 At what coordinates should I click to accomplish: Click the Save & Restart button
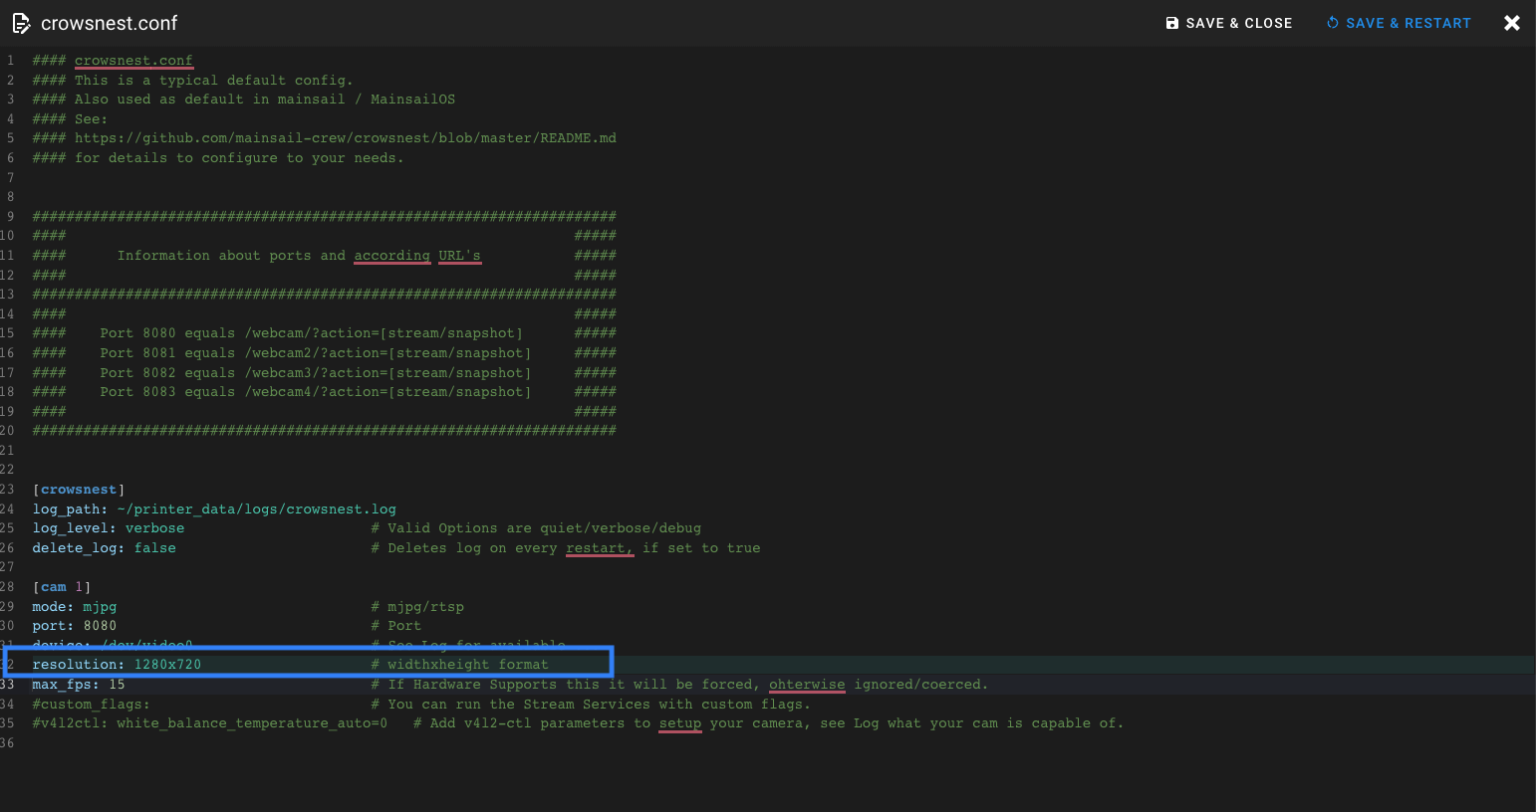[x=1399, y=23]
